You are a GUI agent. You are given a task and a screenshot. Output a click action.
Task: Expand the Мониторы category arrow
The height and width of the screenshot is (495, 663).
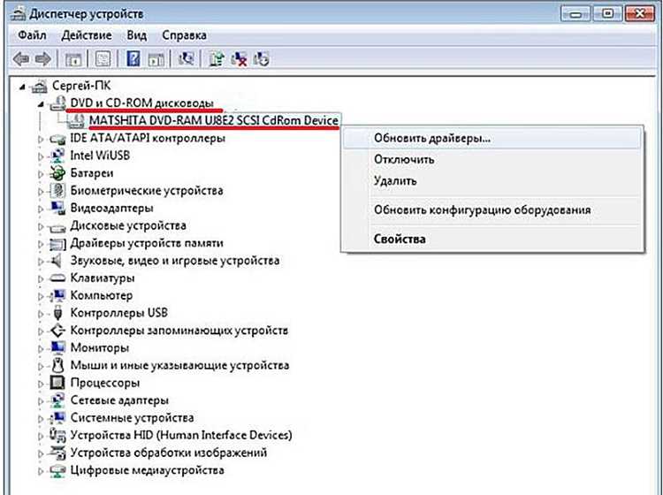[x=41, y=348]
